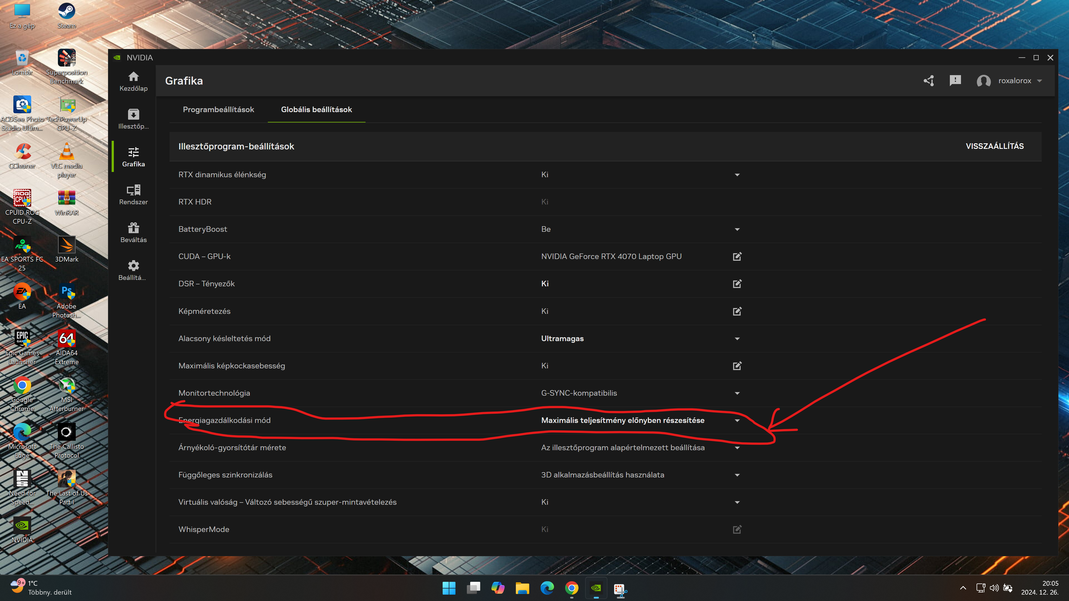Click the 'Ultramagas' latency value
This screenshot has width=1069, height=601.
point(562,338)
